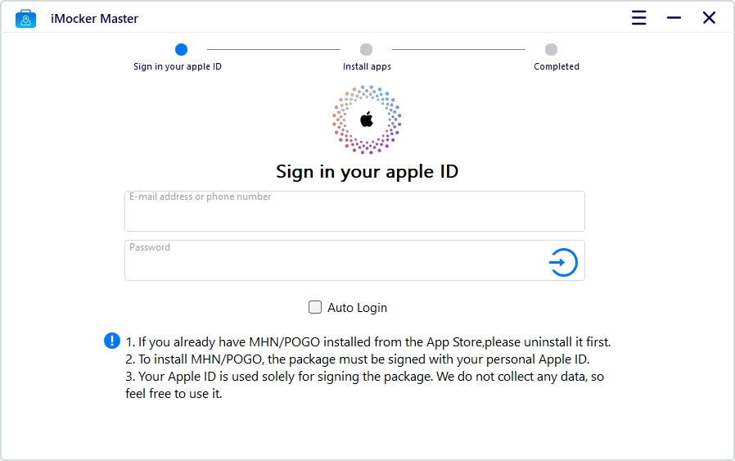The width and height of the screenshot is (735, 461).
Task: Minimize the iMocker Master window
Action: pos(674,18)
